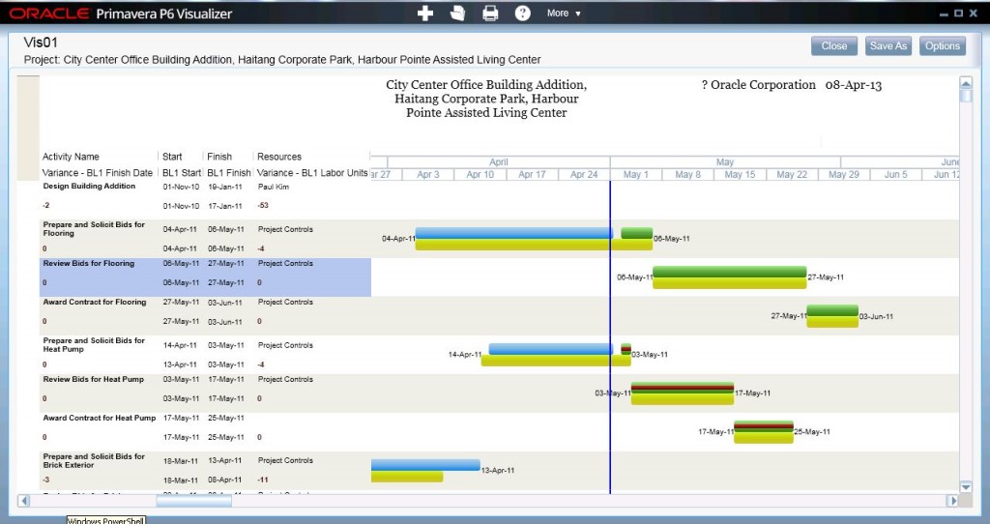Click the Save As button
This screenshot has height=524, width=990.
click(x=888, y=46)
